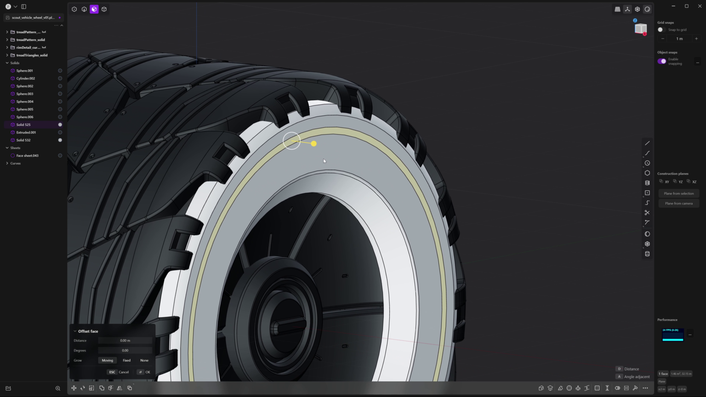Toggle the wireframe overlay icon
The image size is (706, 397).
(x=638, y=9)
